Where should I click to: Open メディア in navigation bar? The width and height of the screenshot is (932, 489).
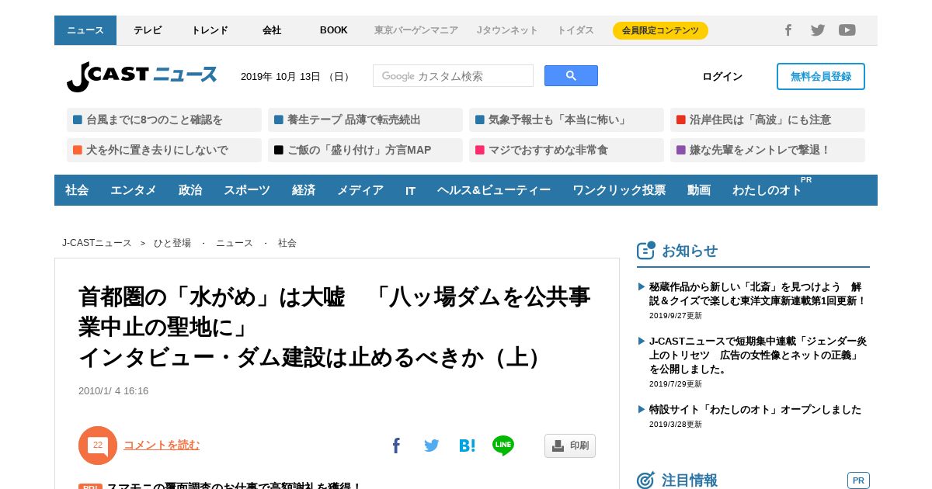point(360,190)
